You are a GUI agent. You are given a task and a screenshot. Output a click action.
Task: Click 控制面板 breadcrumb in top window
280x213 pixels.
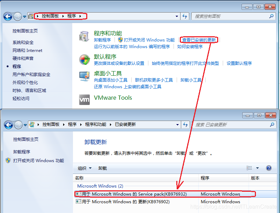tap(50, 16)
